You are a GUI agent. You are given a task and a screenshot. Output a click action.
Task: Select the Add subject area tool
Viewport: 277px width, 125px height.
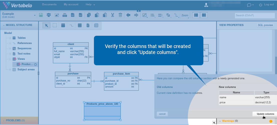96,25
